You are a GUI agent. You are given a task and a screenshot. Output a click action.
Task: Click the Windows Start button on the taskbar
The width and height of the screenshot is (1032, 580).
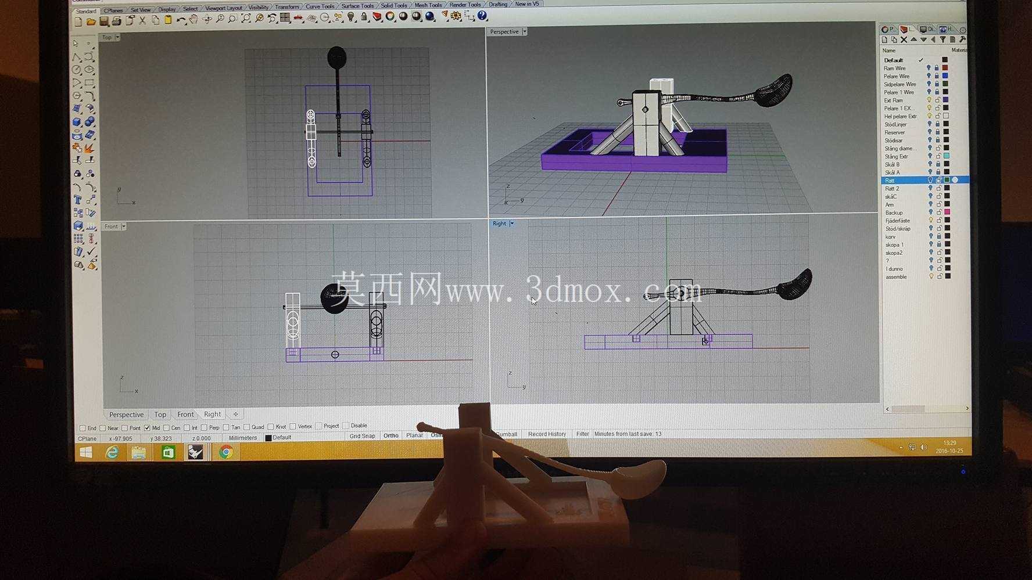[x=85, y=452]
